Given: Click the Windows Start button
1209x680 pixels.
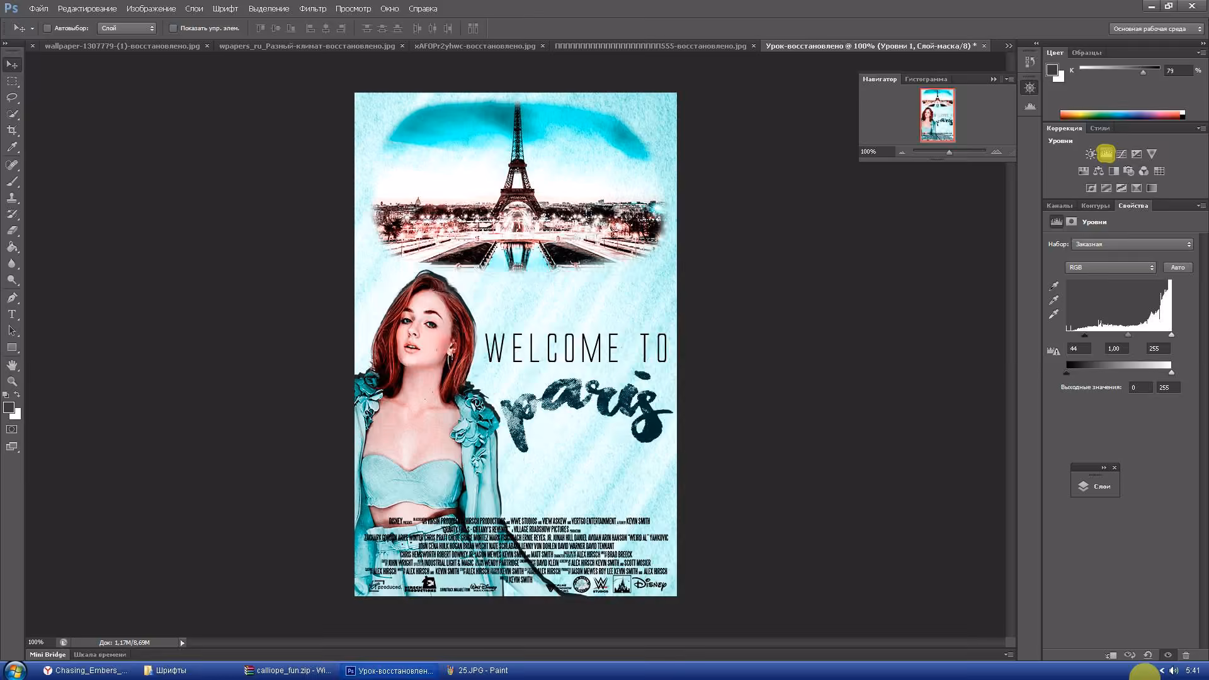Looking at the screenshot, I should point(14,671).
